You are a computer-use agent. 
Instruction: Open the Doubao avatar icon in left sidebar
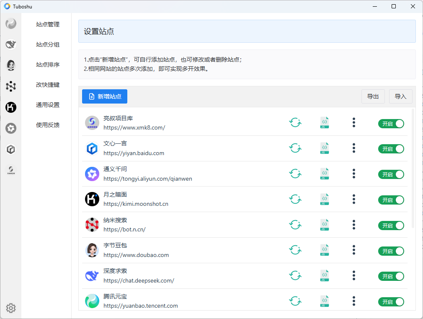pos(11,65)
